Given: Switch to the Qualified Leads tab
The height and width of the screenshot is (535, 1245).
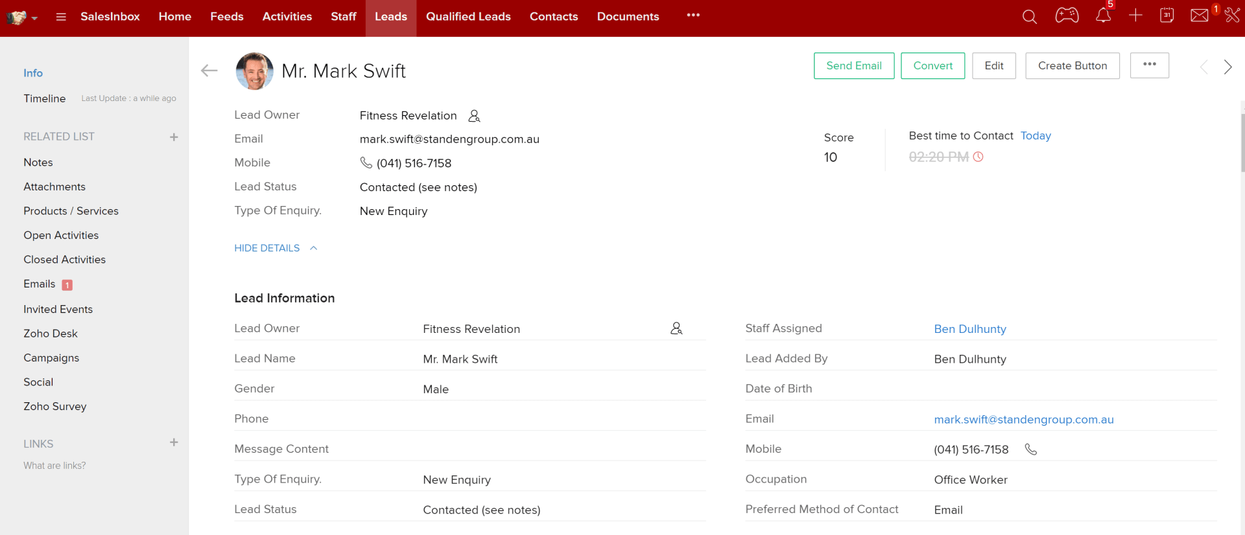Looking at the screenshot, I should tap(468, 17).
